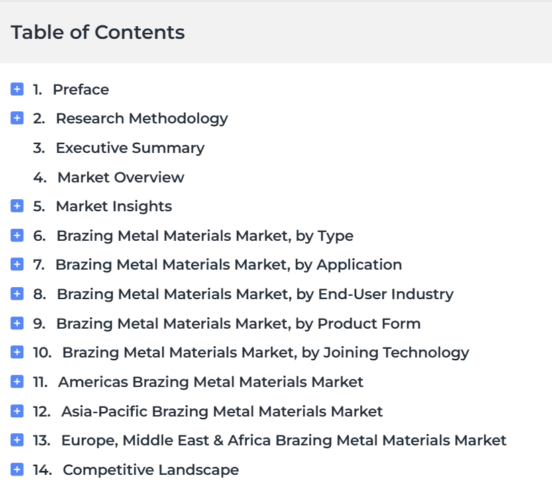This screenshot has width=552, height=497.
Task: Expand by End-User Industry plus icon
Action: click(17, 294)
